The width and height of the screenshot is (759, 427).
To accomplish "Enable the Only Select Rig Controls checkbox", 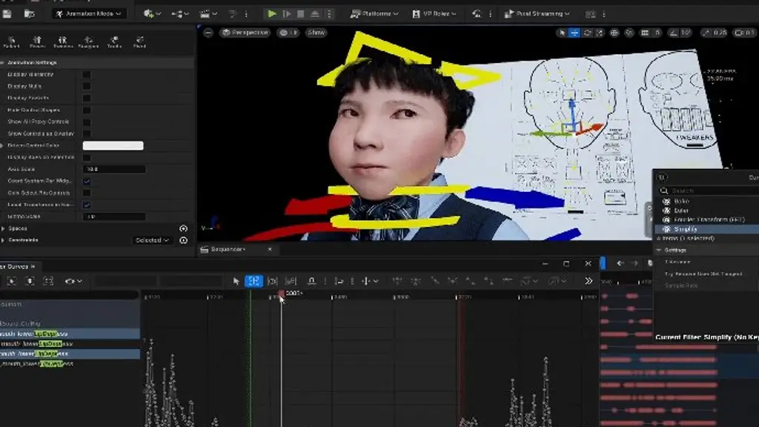I will (87, 193).
